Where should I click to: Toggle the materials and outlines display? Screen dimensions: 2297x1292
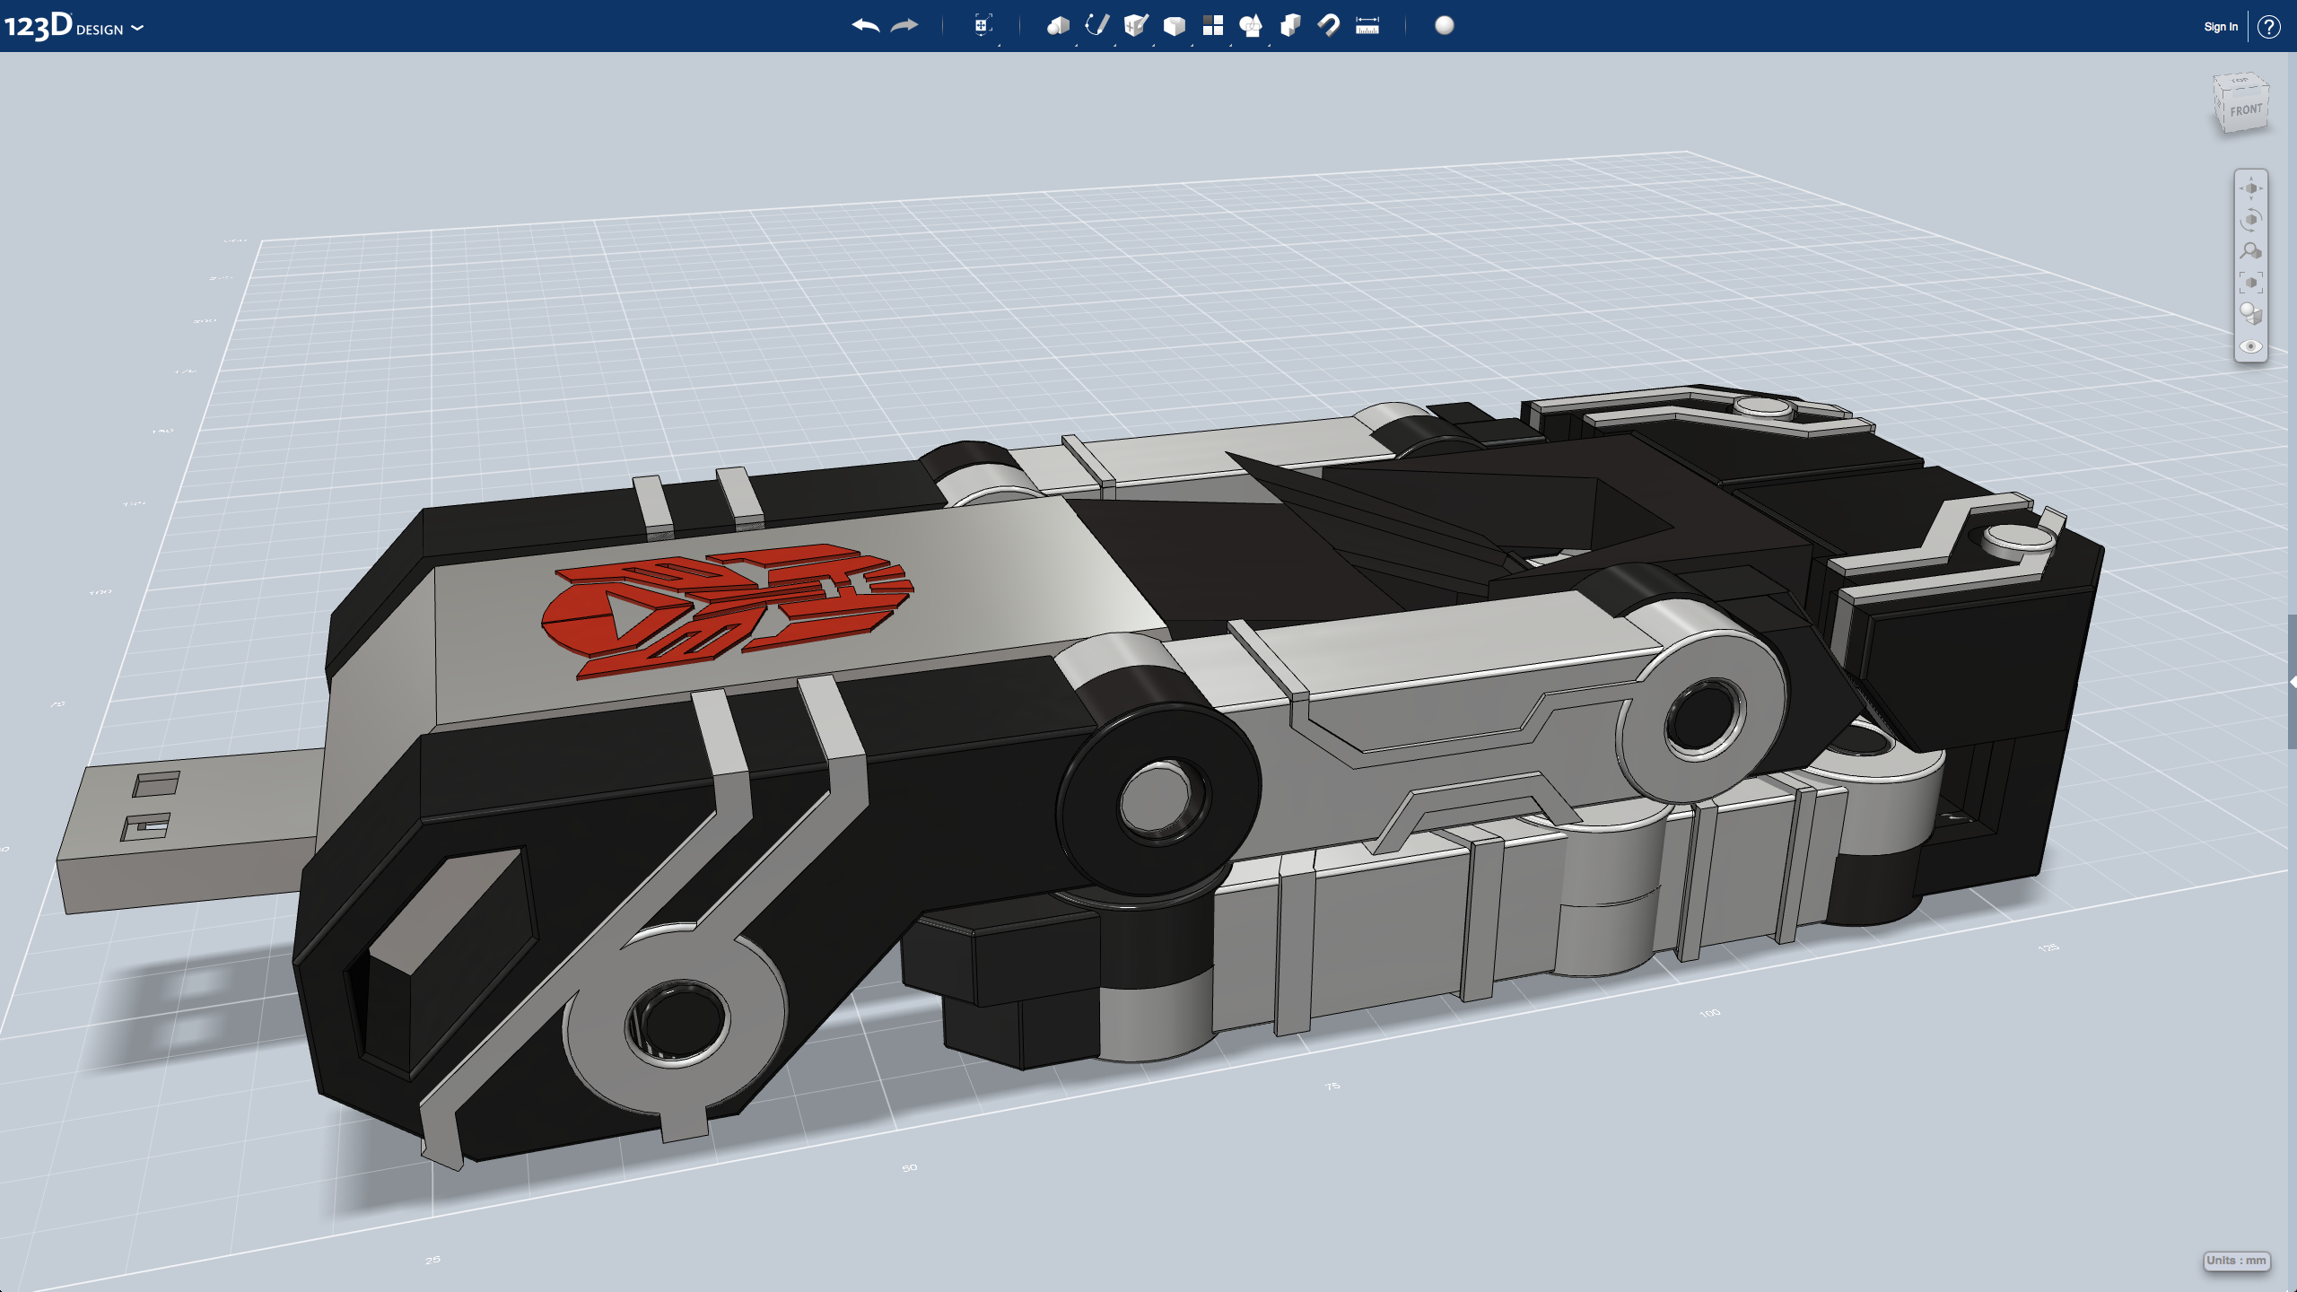coord(2250,314)
